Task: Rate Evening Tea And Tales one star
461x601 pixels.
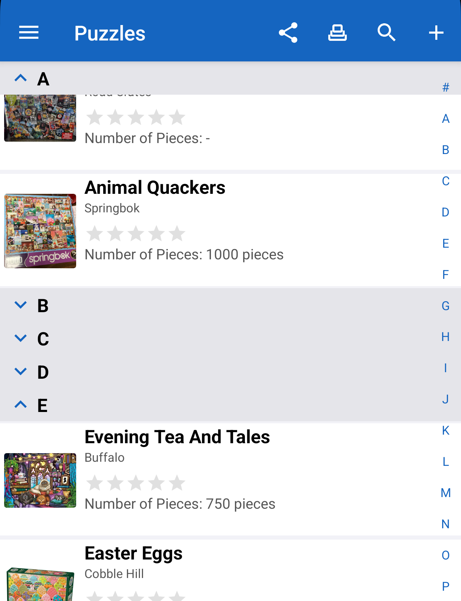Action: [x=95, y=483]
